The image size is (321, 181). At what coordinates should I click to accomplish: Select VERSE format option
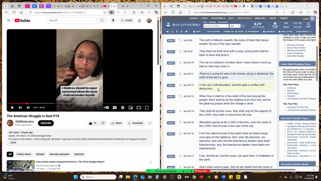(239, 32)
